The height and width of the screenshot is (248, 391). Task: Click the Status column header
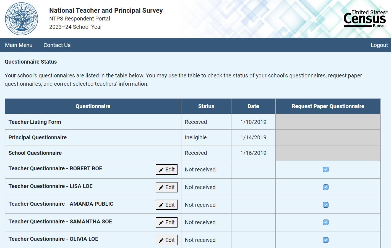206,106
